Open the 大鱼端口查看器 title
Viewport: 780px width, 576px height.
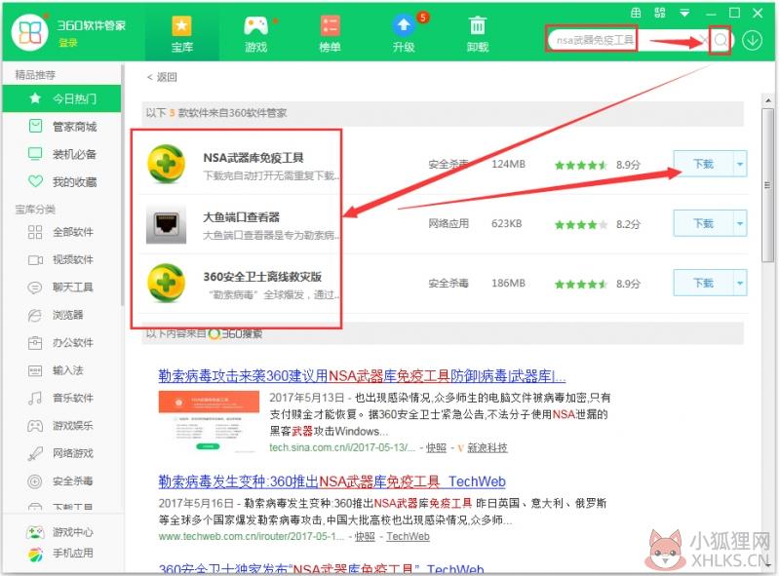tap(241, 217)
